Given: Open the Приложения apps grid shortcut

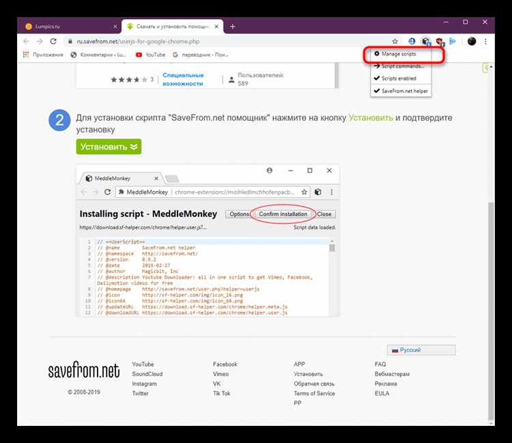Looking at the screenshot, I should tap(43, 55).
